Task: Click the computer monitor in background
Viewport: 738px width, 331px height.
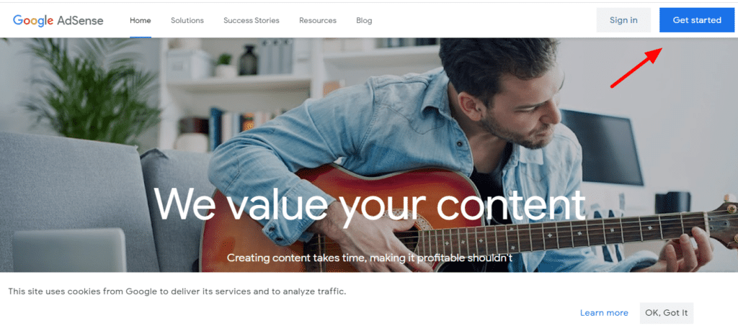Action: (603, 147)
